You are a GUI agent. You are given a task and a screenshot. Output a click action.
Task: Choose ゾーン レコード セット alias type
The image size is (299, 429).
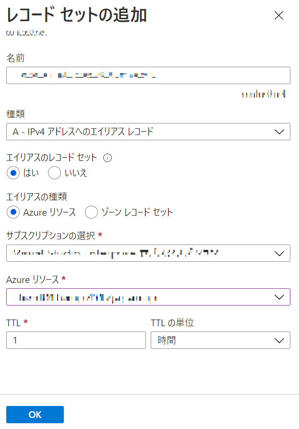click(x=91, y=212)
